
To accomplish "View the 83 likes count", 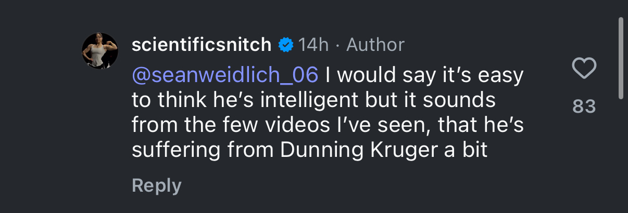I will pos(584,106).
